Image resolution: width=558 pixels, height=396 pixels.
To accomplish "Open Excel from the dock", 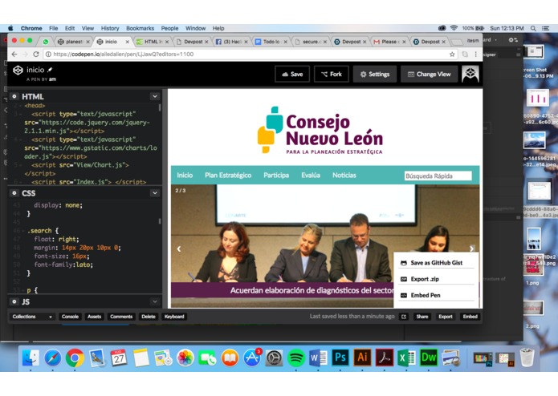I will [406, 358].
